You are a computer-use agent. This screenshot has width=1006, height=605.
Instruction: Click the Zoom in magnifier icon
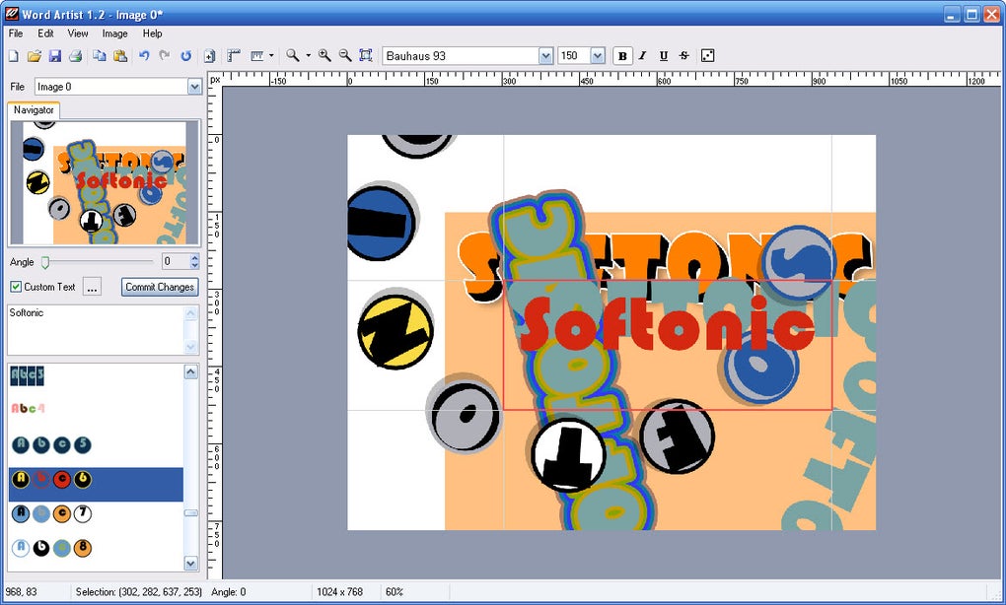click(x=324, y=56)
